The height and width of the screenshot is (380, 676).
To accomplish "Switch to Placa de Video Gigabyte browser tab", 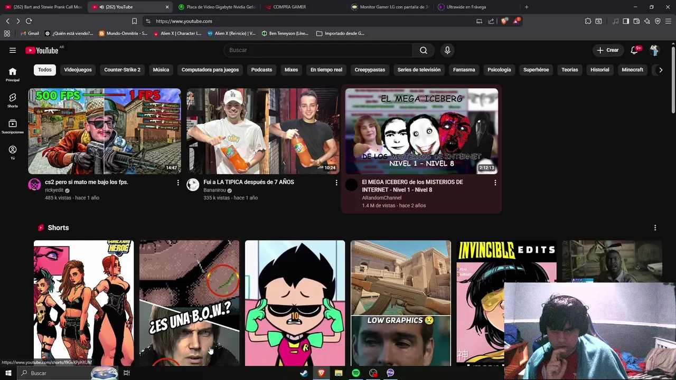I will pyautogui.click(x=217, y=7).
